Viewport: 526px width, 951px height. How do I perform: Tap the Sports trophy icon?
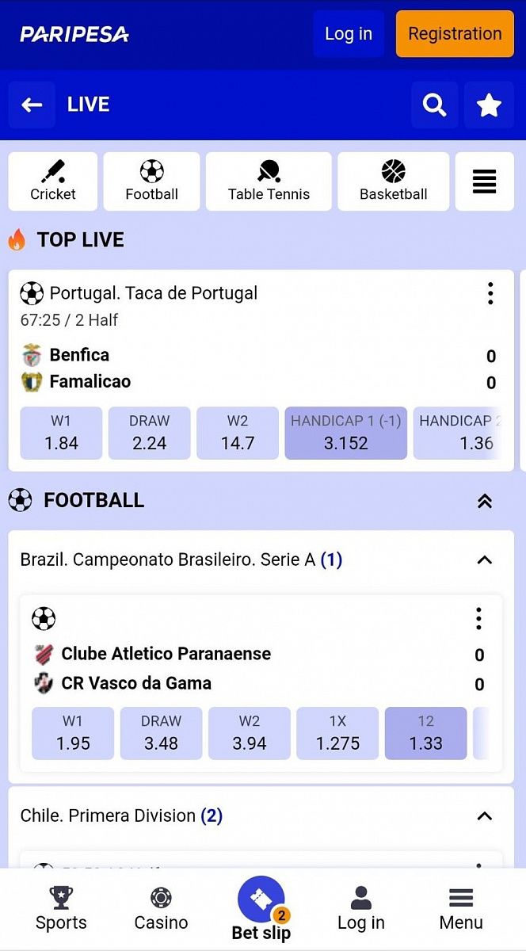[x=61, y=898]
